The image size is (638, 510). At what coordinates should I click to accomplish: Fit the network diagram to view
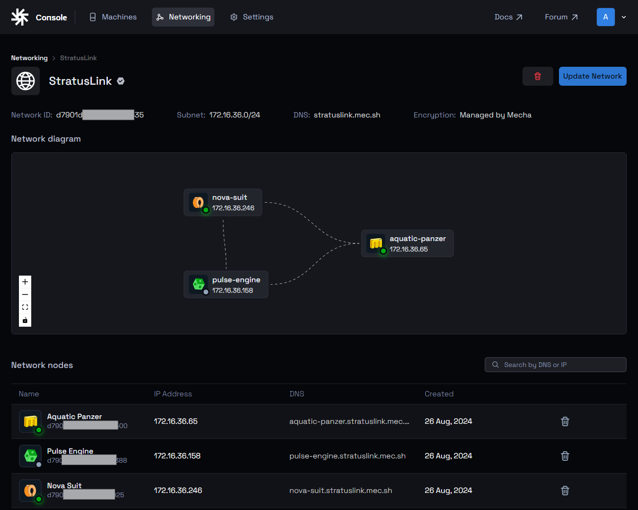pos(25,307)
